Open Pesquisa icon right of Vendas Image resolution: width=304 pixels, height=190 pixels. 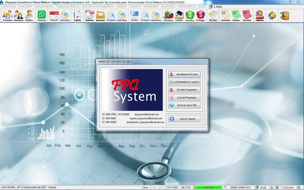[x=145, y=16]
